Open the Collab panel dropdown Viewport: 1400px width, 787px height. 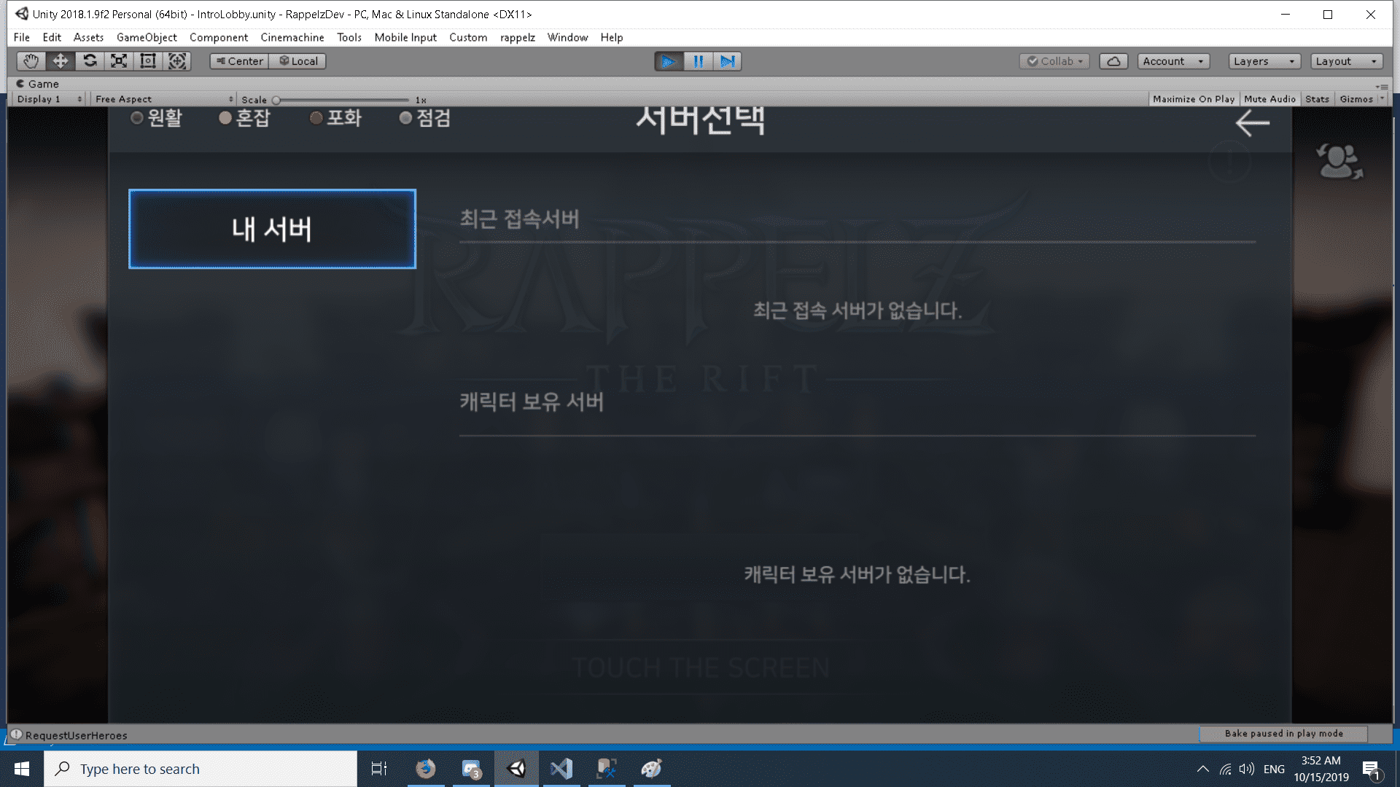click(x=1055, y=60)
